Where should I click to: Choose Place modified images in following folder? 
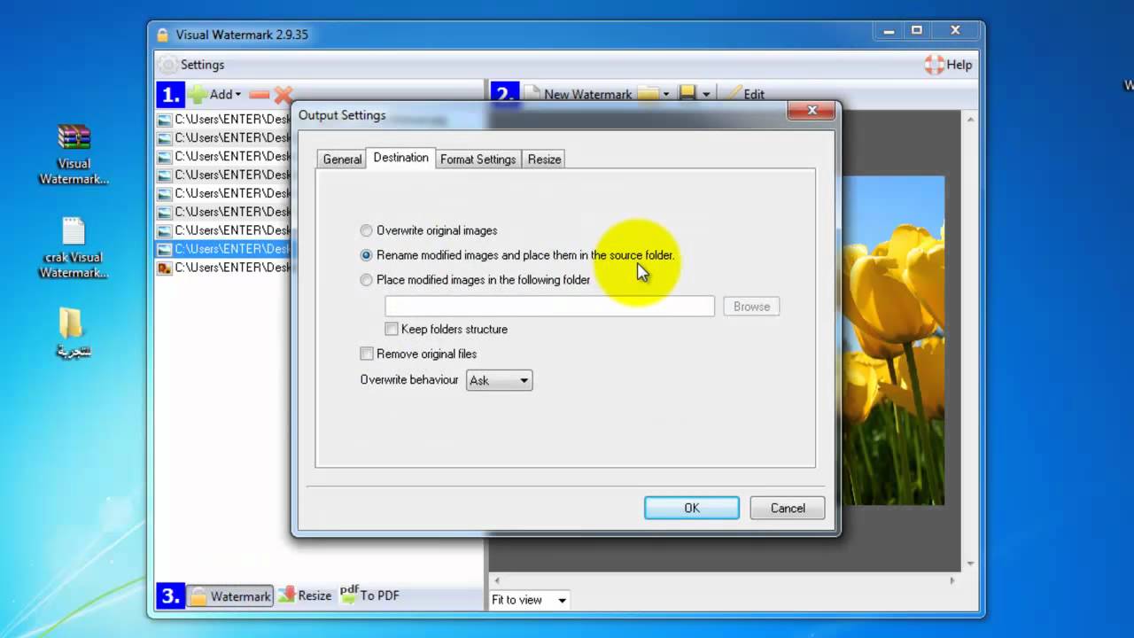[475, 280]
